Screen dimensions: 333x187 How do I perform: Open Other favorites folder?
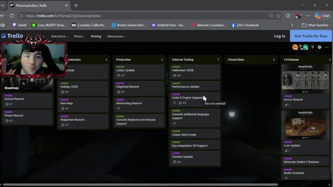[x=315, y=25]
